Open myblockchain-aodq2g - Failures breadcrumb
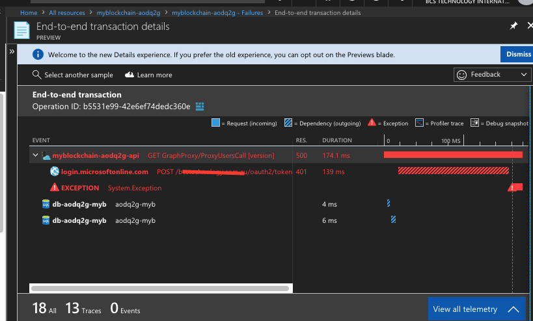The width and height of the screenshot is (533, 321). click(x=217, y=13)
